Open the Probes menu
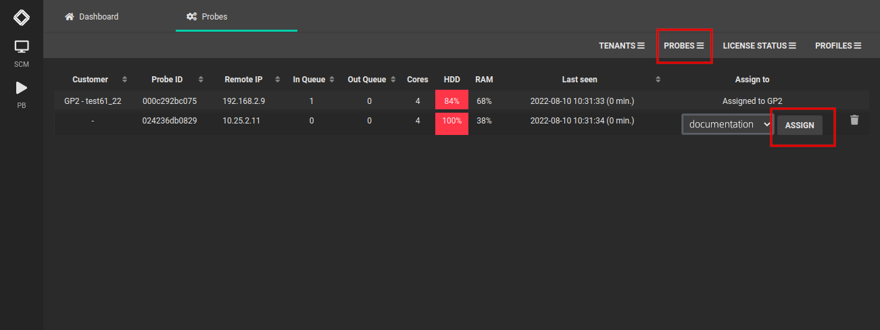880x330 pixels. 684,46
